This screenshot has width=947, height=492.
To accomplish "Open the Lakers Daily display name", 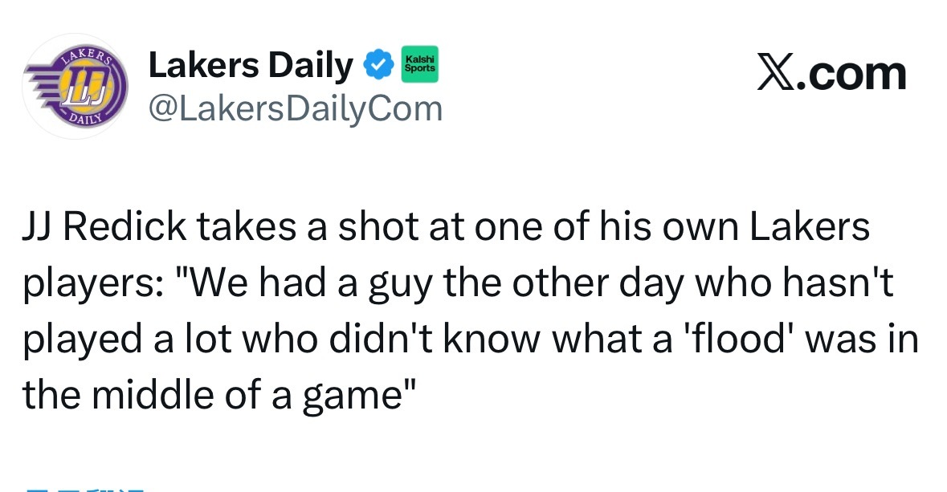I will pos(251,65).
